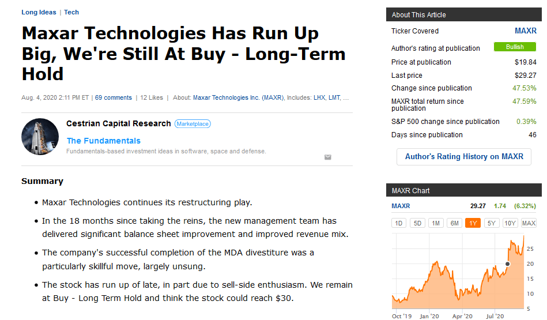This screenshot has height=320, width=547.
Task: Open the Tech category link
Action: click(x=71, y=12)
